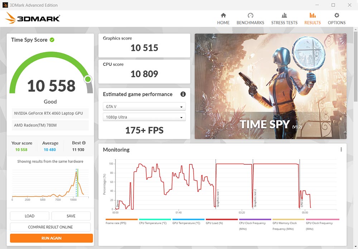358x249 pixels.
Task: Click the green validation checkmark icon
Action: (x=52, y=40)
